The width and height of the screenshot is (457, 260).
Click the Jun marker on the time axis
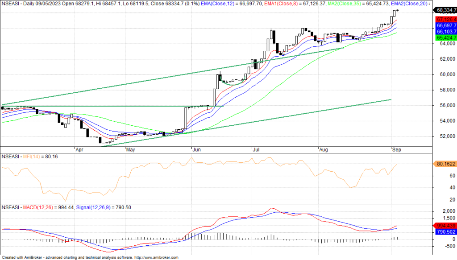197,150
